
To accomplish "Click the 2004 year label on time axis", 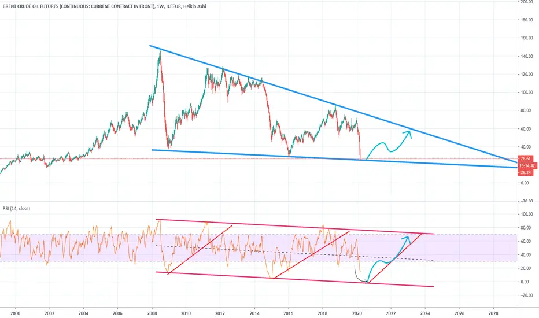I will (x=83, y=313).
